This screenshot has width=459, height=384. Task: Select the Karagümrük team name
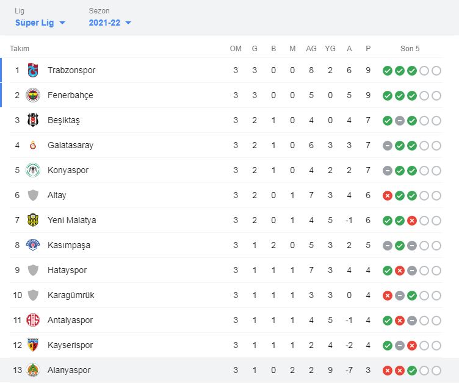pyautogui.click(x=71, y=295)
